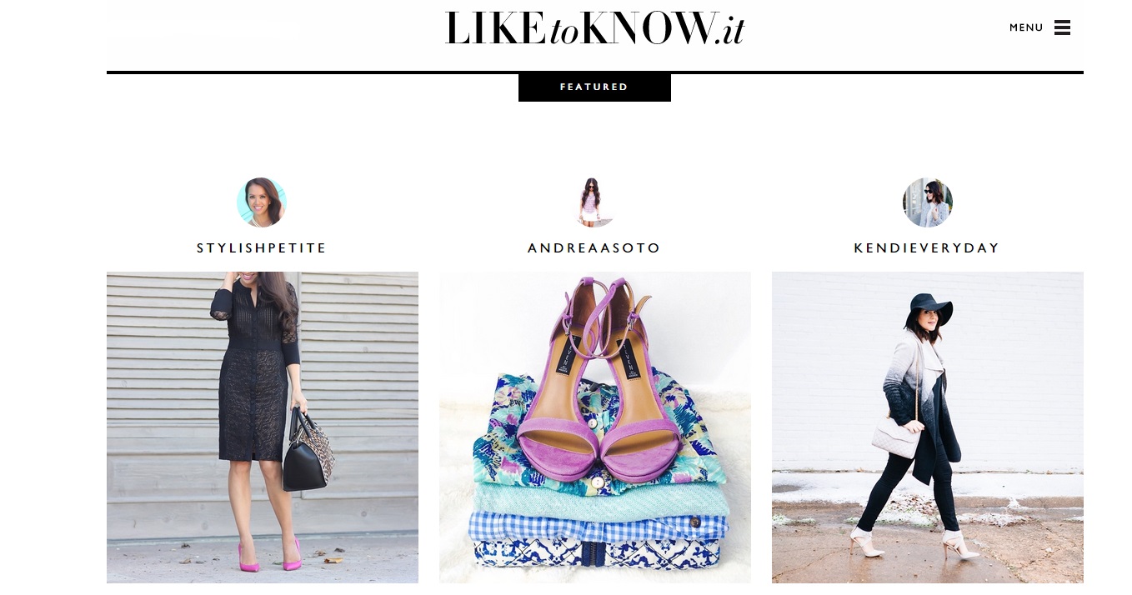Visit the ANDREAASOTO username link

point(594,248)
